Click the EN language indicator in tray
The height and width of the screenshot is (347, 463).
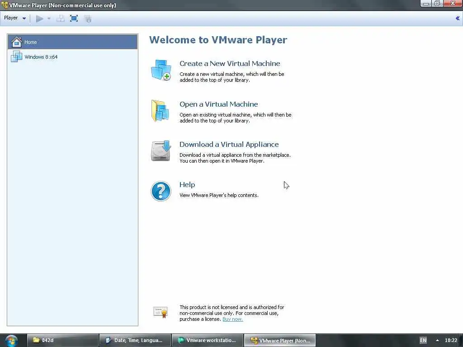pyautogui.click(x=423, y=340)
